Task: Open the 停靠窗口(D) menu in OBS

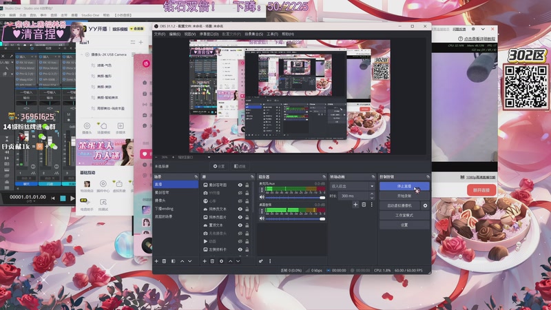Action: tap(209, 34)
